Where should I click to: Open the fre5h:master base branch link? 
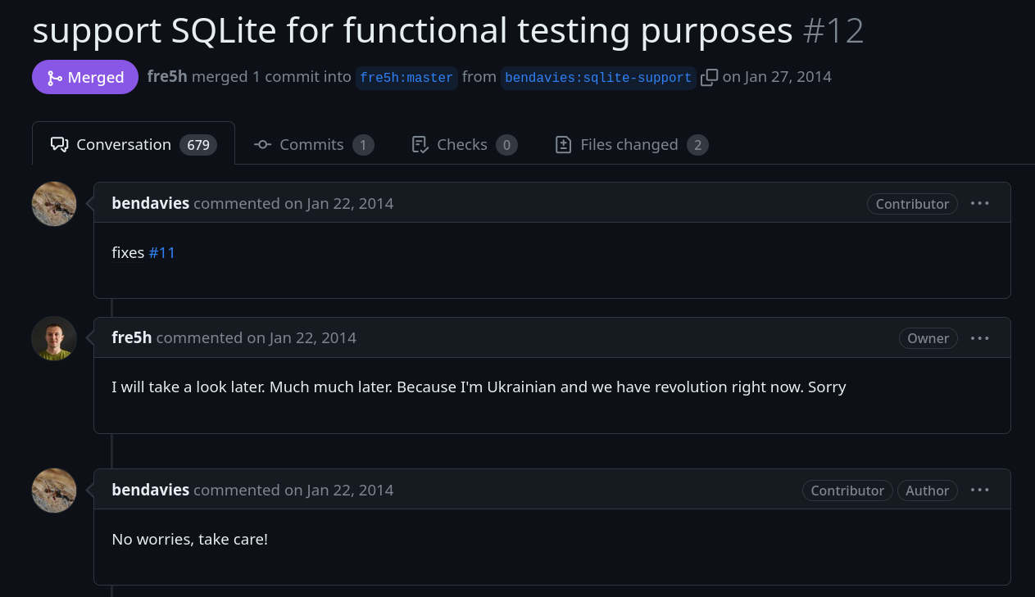tap(406, 78)
